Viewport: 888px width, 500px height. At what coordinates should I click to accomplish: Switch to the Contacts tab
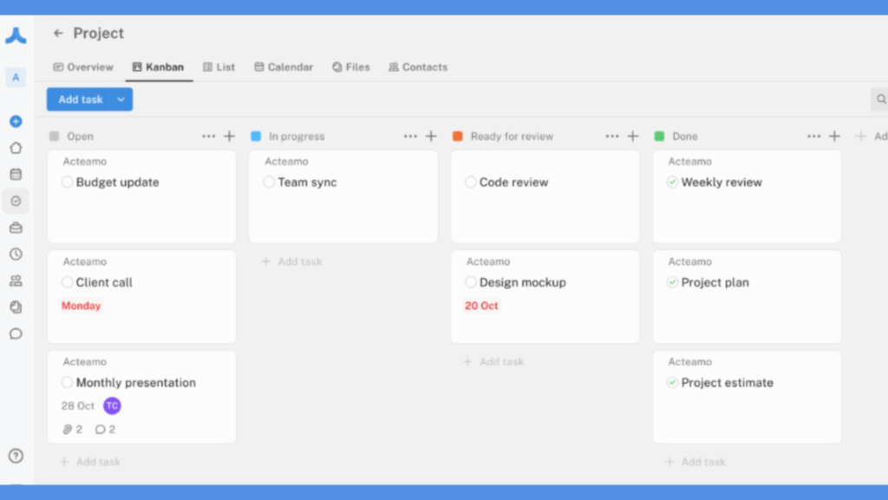tap(418, 67)
